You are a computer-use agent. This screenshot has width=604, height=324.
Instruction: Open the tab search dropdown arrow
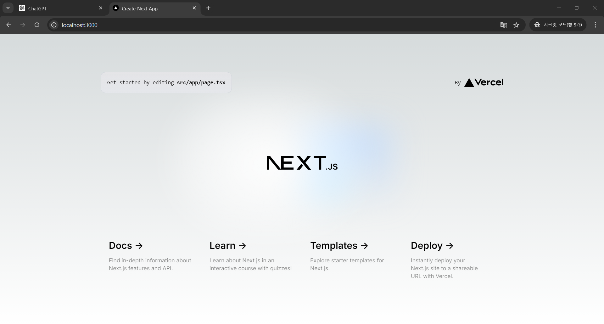pyautogui.click(x=8, y=8)
